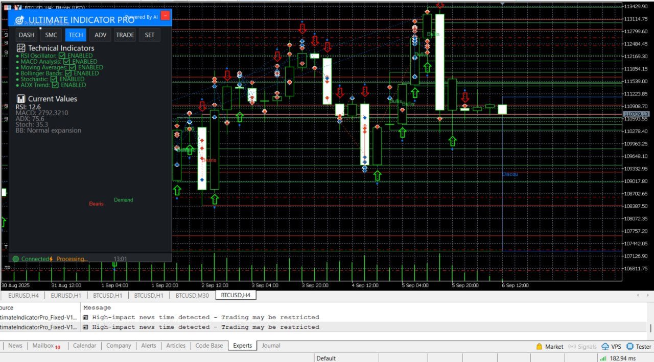Toggle the Moving Averages checkbox

point(73,67)
